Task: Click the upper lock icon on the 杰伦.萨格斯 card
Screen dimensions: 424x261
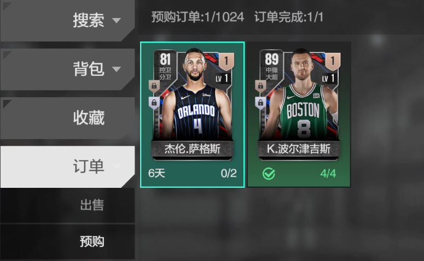Action: (154, 86)
